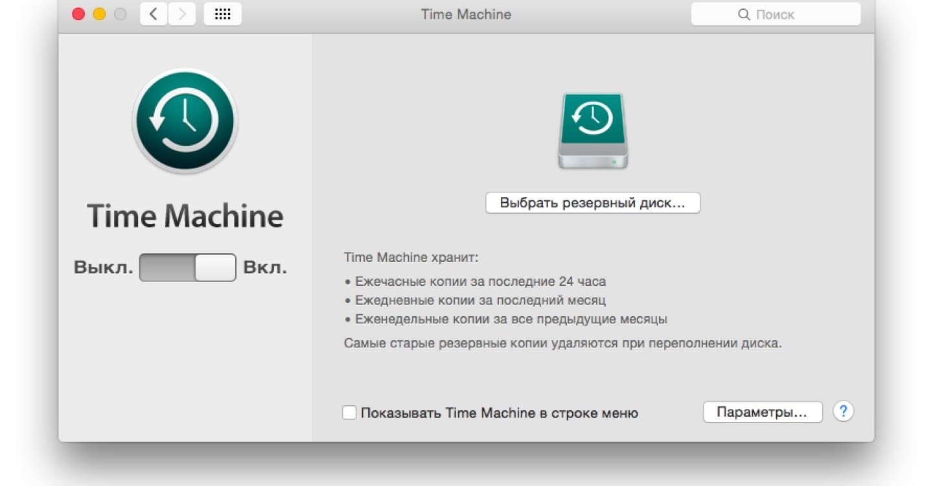Click the large Time Machine clock icon

[x=185, y=121]
